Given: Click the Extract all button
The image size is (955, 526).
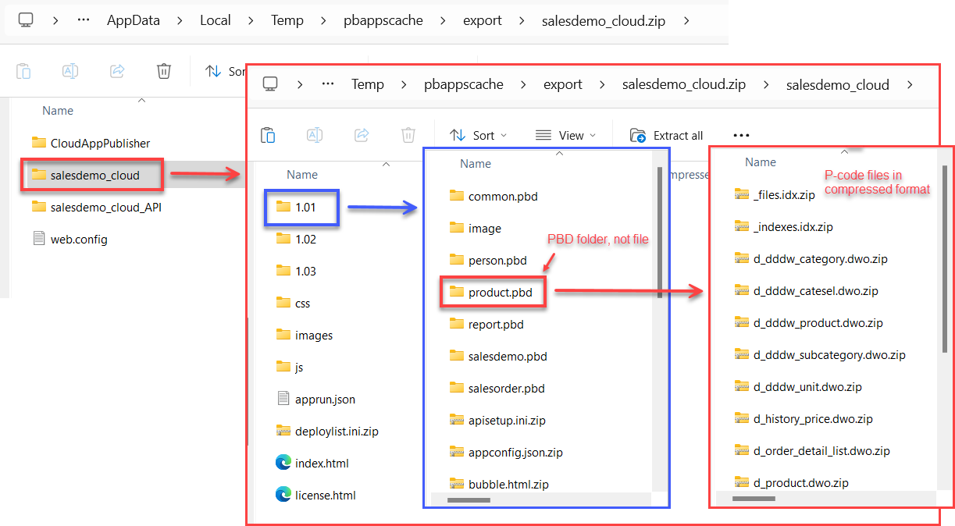Looking at the screenshot, I should [667, 135].
